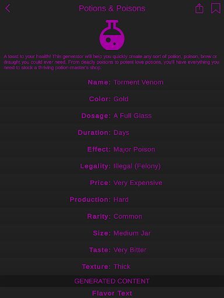Select the Legality row Illegal (Felony)
The image size is (224, 298).
click(x=112, y=166)
